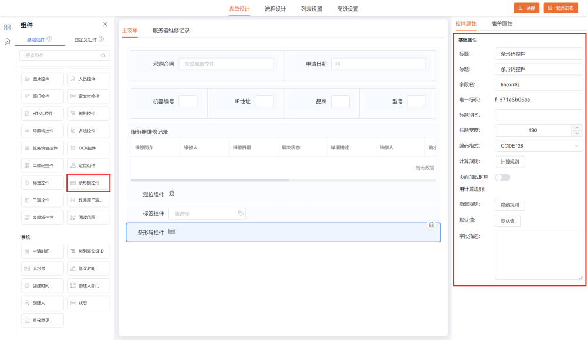Open the 编码格式 CODE128 dropdown
This screenshot has height=340, width=587.
pyautogui.click(x=538, y=145)
